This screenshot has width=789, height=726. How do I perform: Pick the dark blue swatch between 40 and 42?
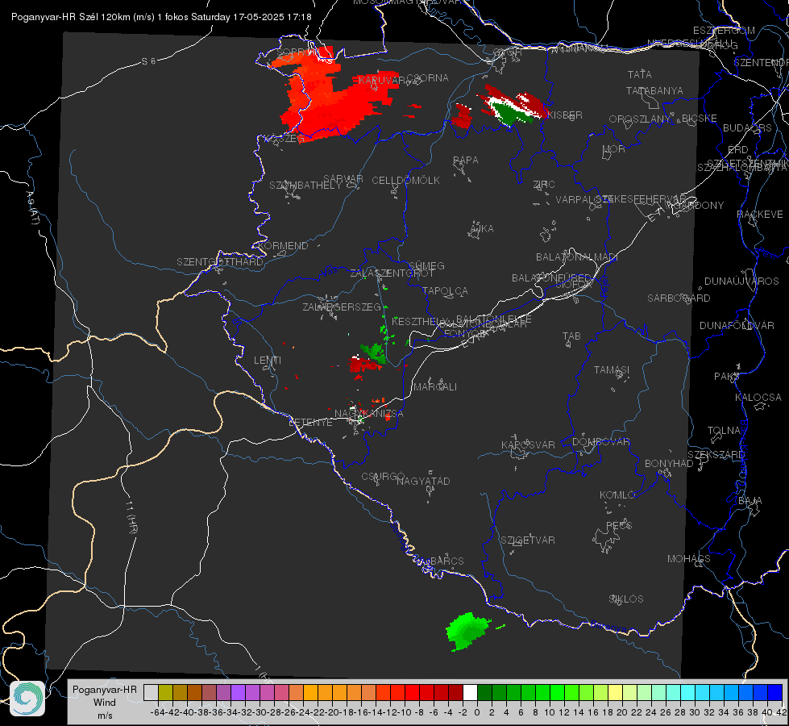(775, 693)
